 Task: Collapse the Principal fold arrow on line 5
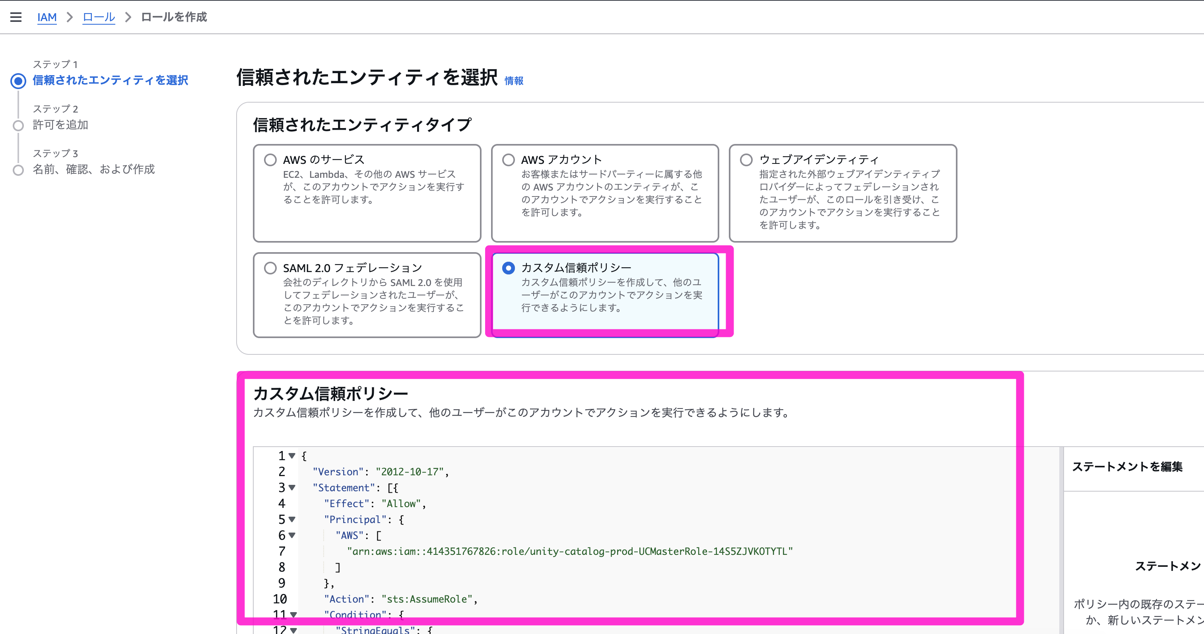(x=292, y=519)
